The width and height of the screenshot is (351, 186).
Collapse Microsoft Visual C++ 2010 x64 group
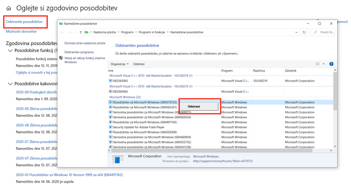click(x=151, y=76)
